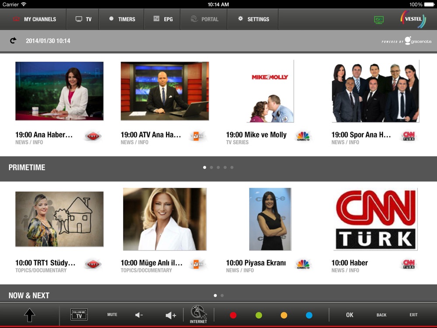The width and height of the screenshot is (437, 328).
Task: Click the TV SERIES genre label
Action: pos(237,142)
